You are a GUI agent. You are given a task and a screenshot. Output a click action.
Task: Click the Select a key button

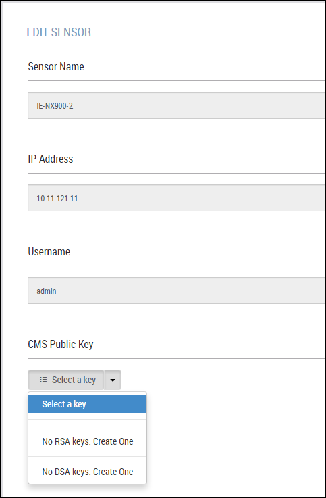(66, 380)
